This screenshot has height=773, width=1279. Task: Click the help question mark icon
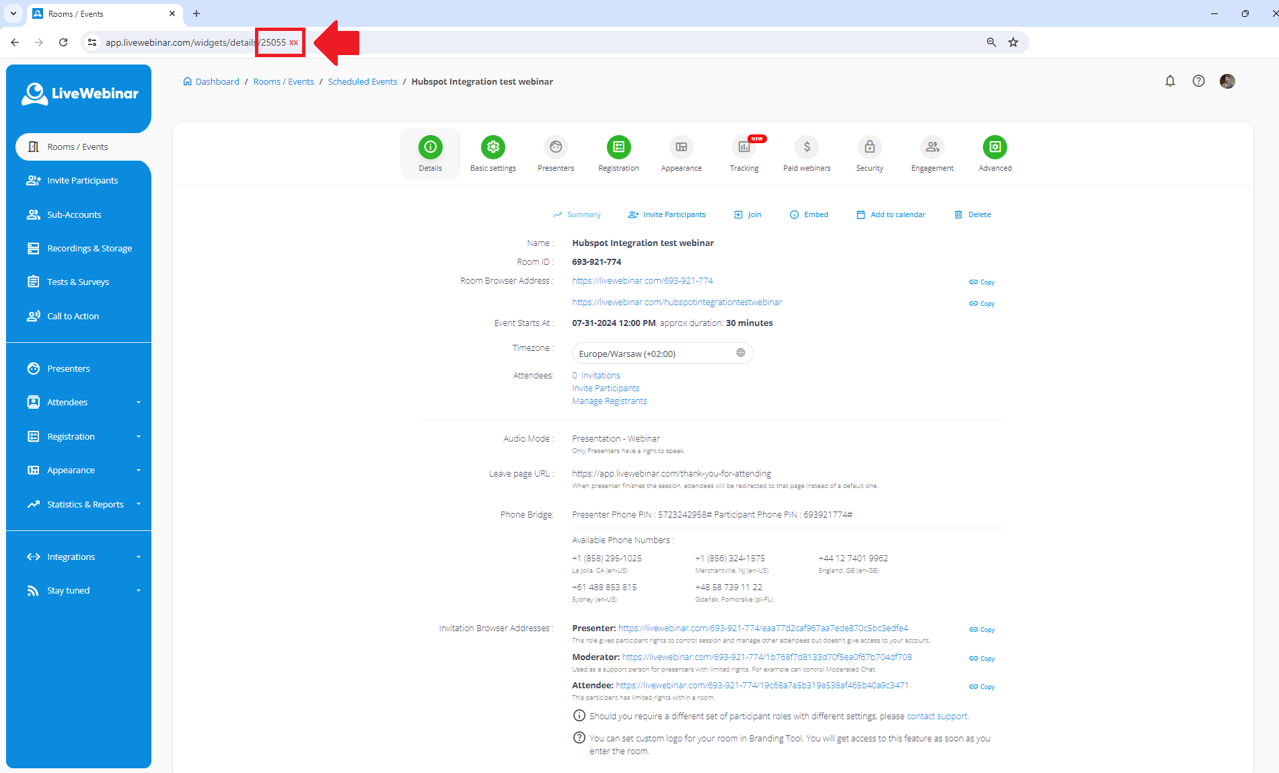1199,81
